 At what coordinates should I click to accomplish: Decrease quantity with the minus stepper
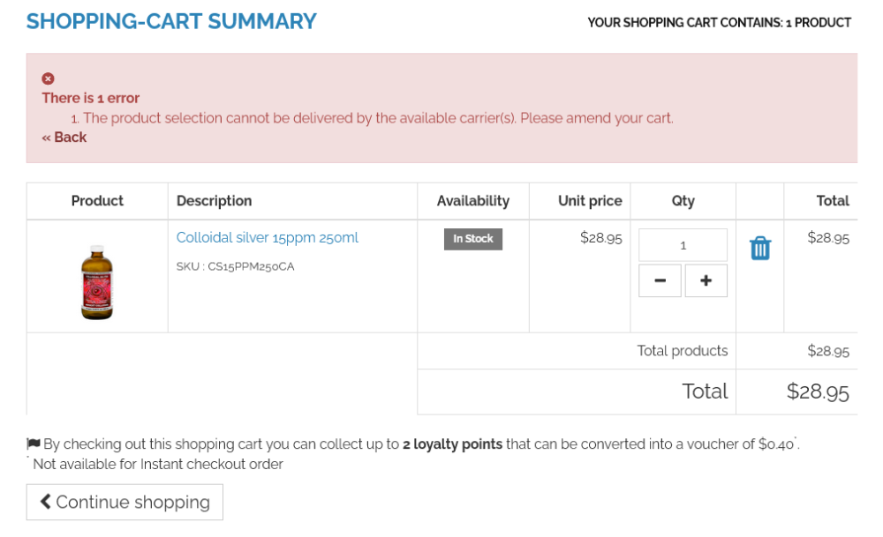coord(660,280)
